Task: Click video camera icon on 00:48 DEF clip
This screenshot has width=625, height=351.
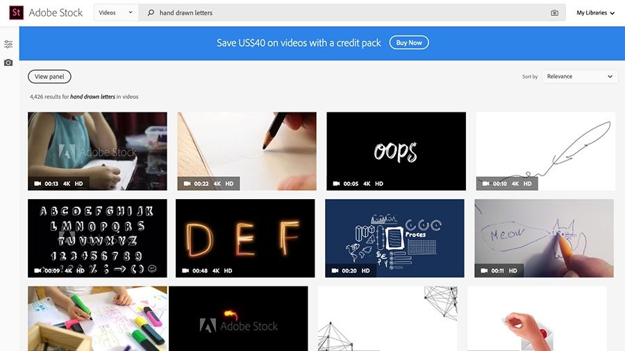Action: 185,271
